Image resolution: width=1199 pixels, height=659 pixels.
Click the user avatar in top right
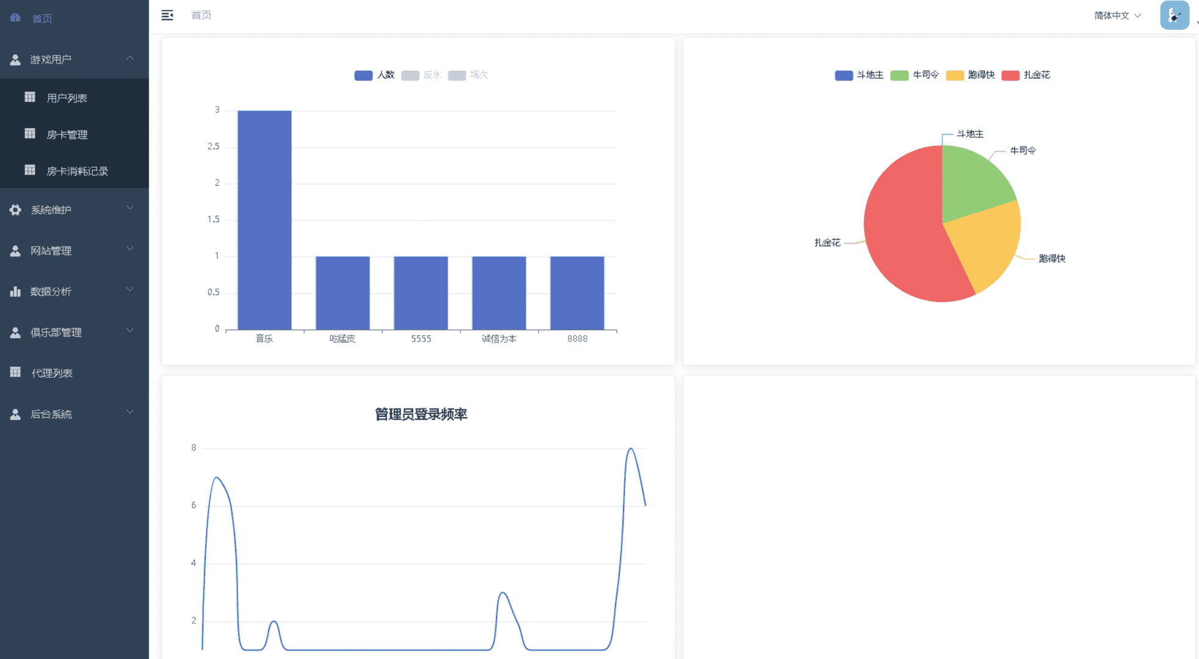1174,15
